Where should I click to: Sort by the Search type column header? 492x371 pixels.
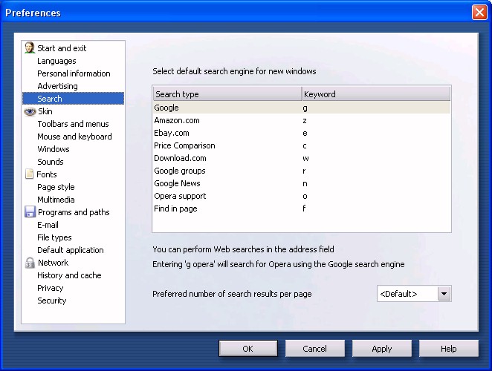(x=227, y=94)
